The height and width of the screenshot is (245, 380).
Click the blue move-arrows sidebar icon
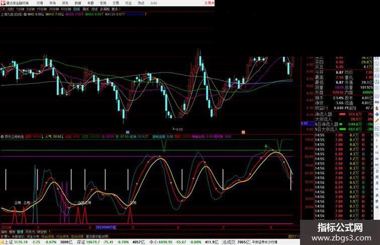tap(377, 114)
